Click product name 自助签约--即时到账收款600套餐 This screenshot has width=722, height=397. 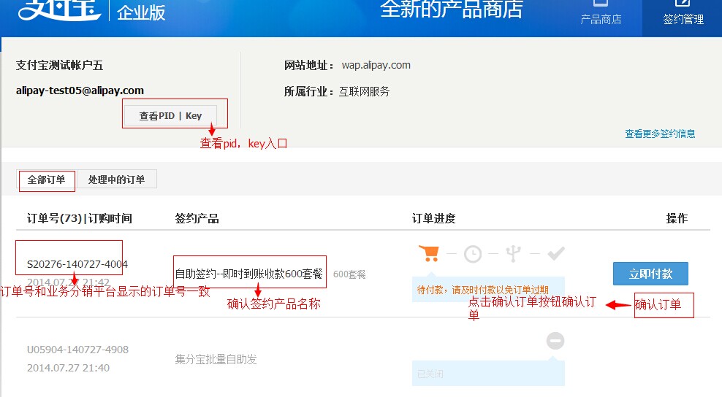(x=248, y=274)
